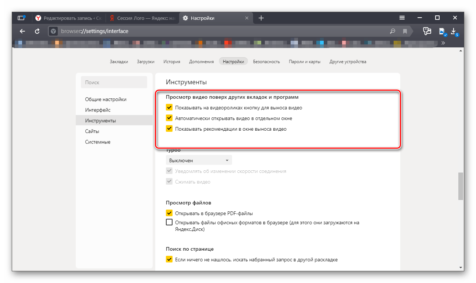The width and height of the screenshot is (476, 283).
Task: Select the Настройки section tab
Action: [x=233, y=62]
